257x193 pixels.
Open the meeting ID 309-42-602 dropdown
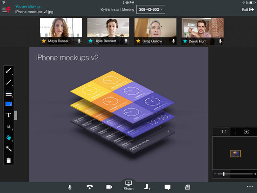tap(151, 9)
